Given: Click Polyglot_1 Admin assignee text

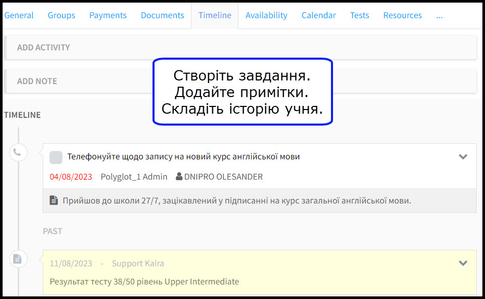Looking at the screenshot, I should coord(134,177).
